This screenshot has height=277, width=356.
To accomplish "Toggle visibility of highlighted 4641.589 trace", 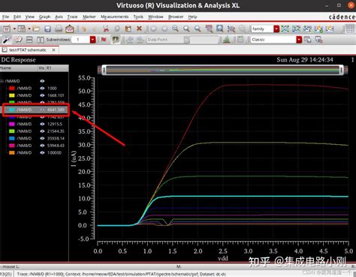I will pyautogui.click(x=42, y=110).
